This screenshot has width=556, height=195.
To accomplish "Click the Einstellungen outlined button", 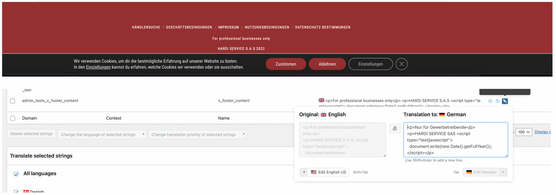I will coord(371,64).
